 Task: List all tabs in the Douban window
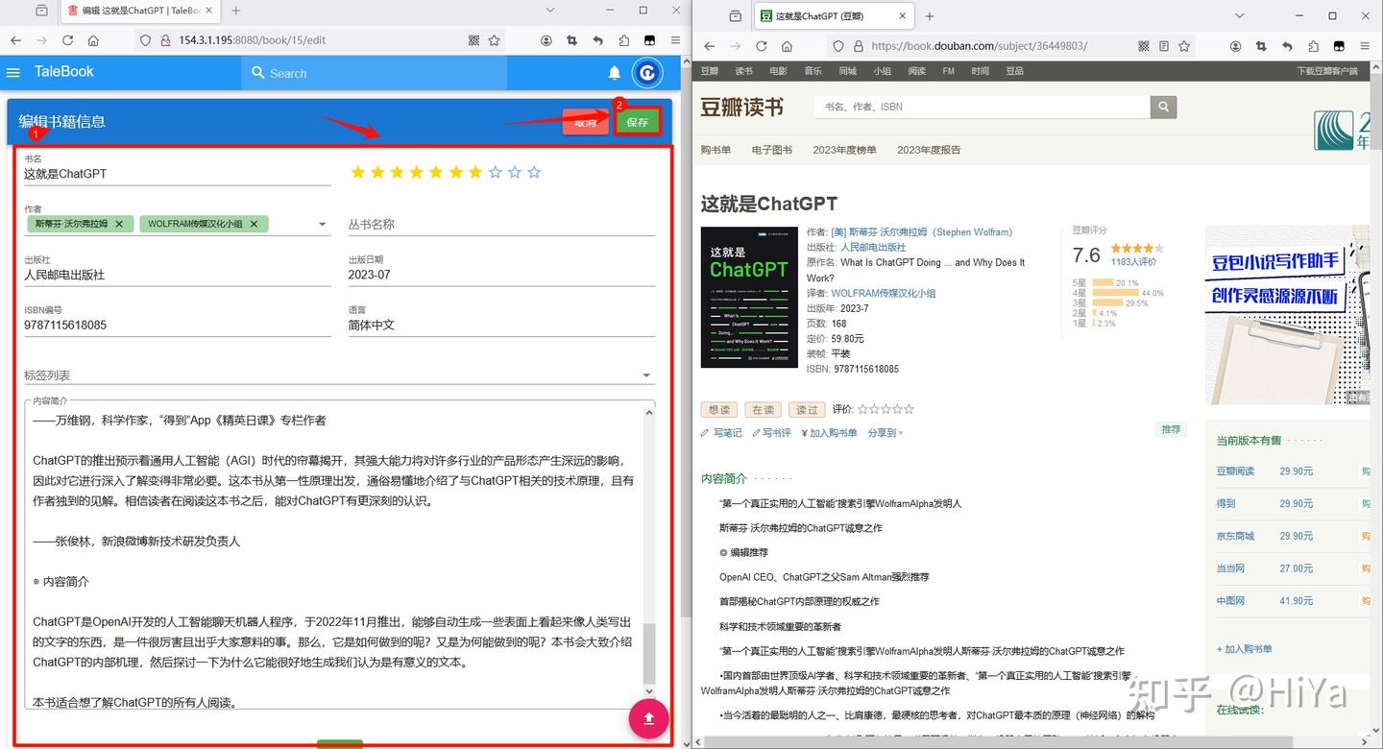click(x=1240, y=16)
